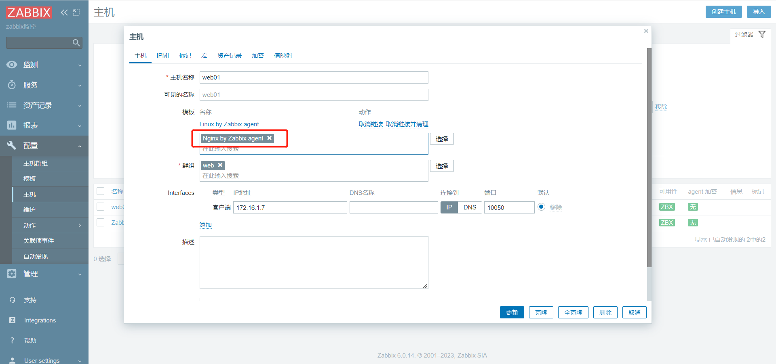The width and height of the screenshot is (776, 364).
Task: Click the host dialog vertical scrollbar
Action: 649,157
